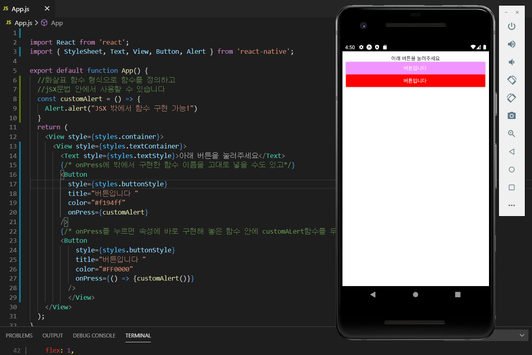This screenshot has width=532, height=355.
Task: Click line number 23 in the gutter
Action: click(x=13, y=240)
